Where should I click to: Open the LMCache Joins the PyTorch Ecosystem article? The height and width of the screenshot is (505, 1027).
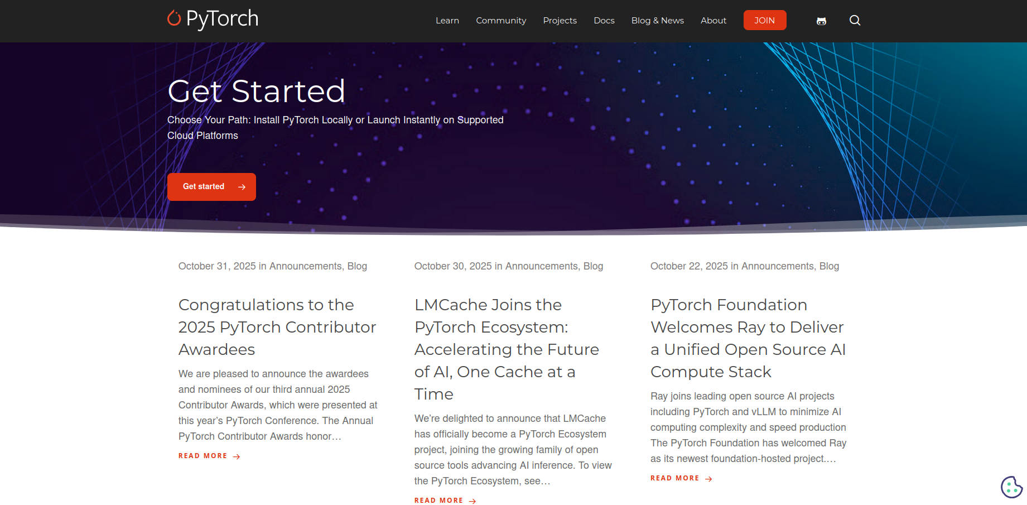(507, 349)
